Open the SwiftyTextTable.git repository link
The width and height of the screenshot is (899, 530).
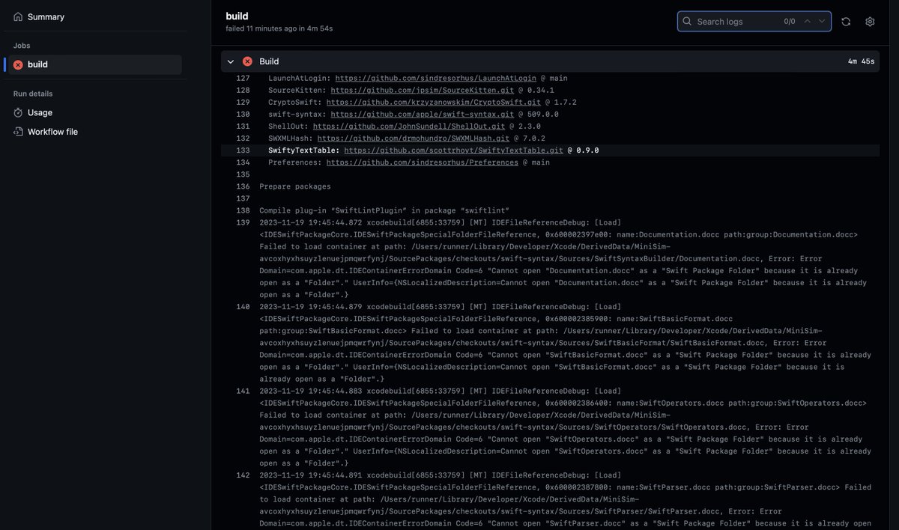(453, 150)
